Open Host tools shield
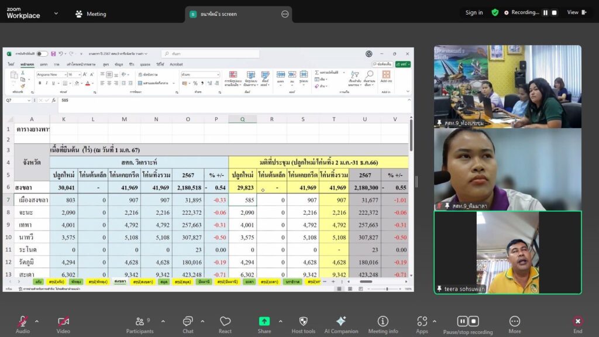The image size is (599, 337). [303, 321]
